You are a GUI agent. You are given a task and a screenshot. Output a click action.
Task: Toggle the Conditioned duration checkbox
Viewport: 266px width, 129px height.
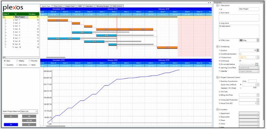[240, 54]
